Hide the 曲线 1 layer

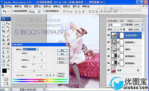coord(108,49)
